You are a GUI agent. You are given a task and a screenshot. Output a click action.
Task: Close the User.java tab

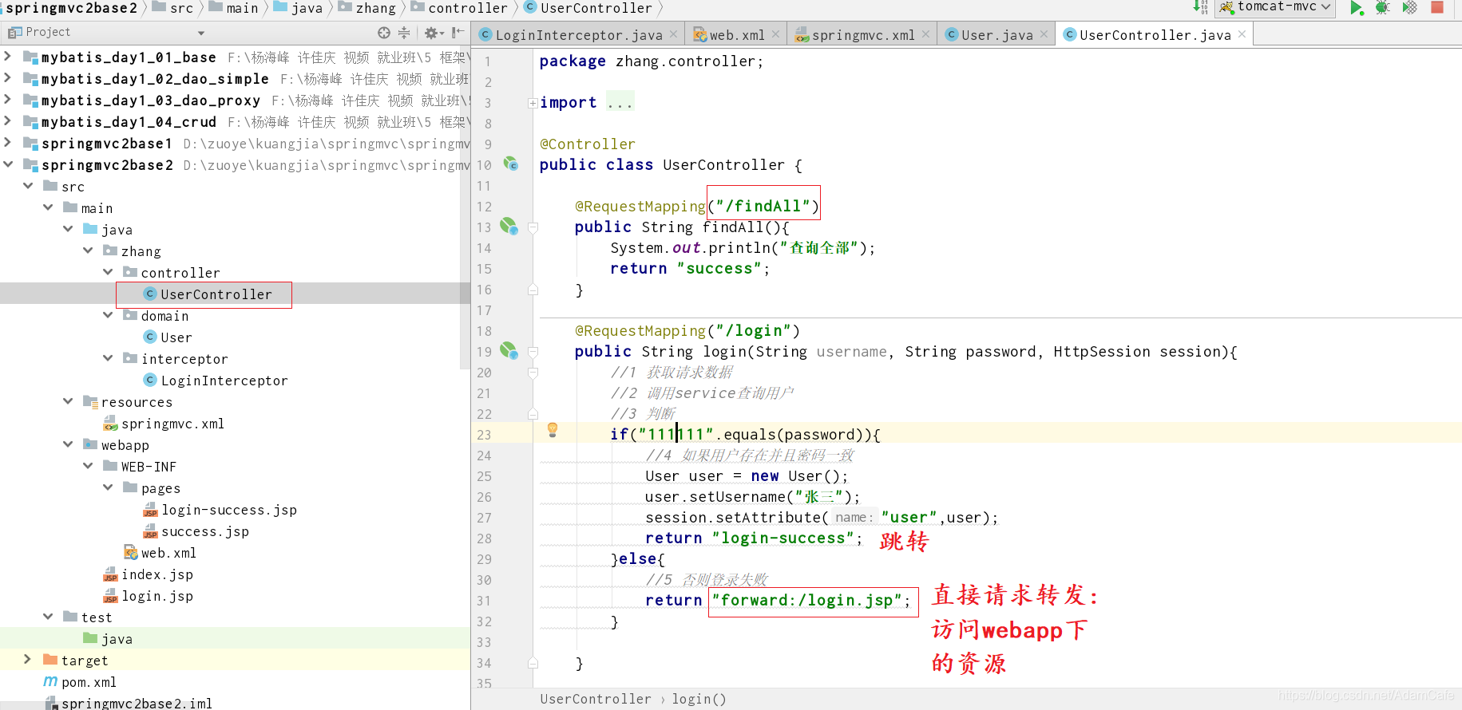point(1044,34)
